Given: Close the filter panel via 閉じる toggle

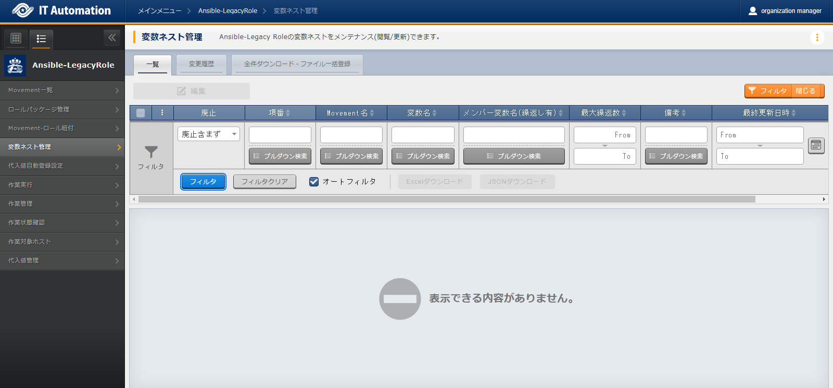Looking at the screenshot, I should click(805, 91).
